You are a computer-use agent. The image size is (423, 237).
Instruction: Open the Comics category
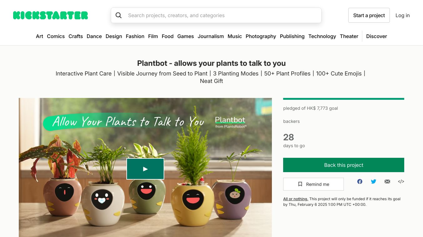click(56, 36)
